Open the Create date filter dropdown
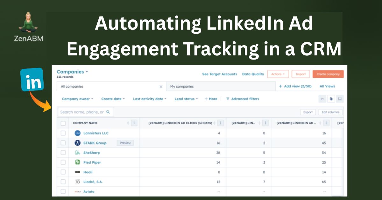382x200 pixels. (113, 99)
